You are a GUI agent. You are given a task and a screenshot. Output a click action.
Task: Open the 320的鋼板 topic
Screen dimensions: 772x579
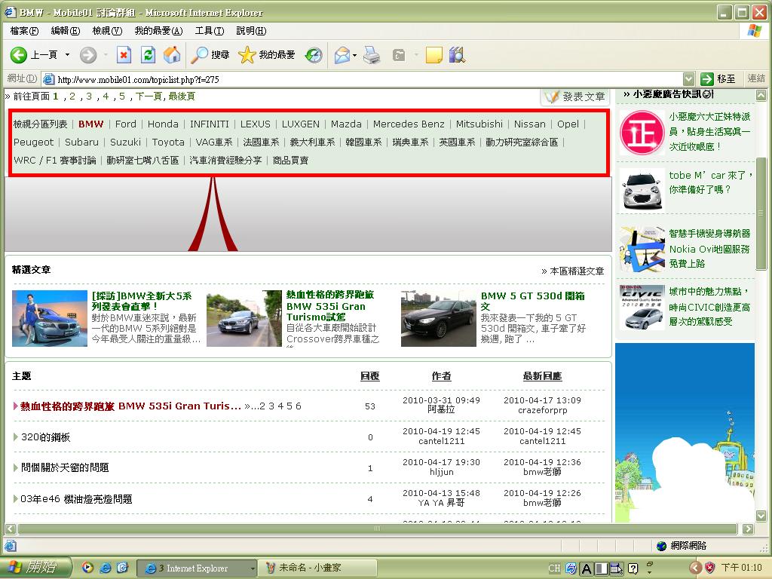(46, 437)
